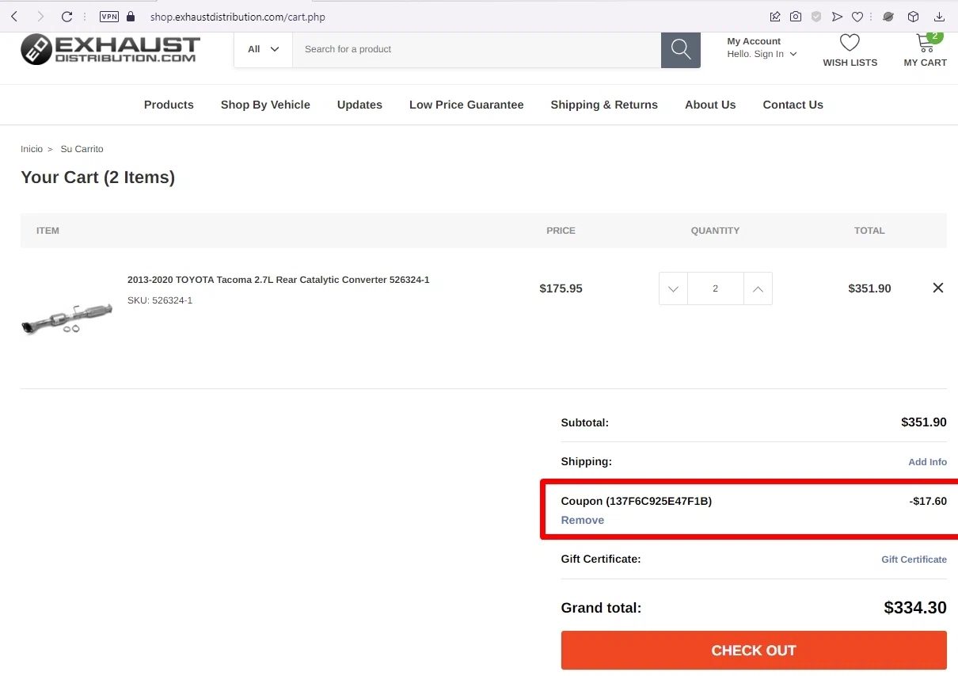The height and width of the screenshot is (676, 958).
Task: Open Low Price Guarantee page
Action: click(466, 105)
